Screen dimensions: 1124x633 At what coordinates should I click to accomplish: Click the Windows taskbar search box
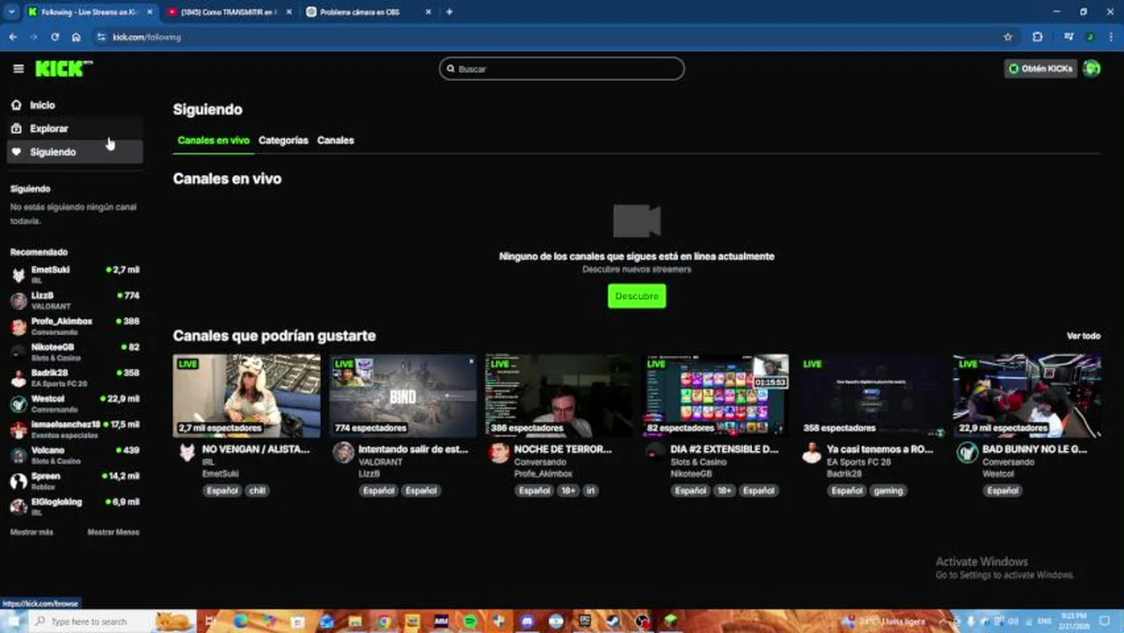click(x=113, y=622)
